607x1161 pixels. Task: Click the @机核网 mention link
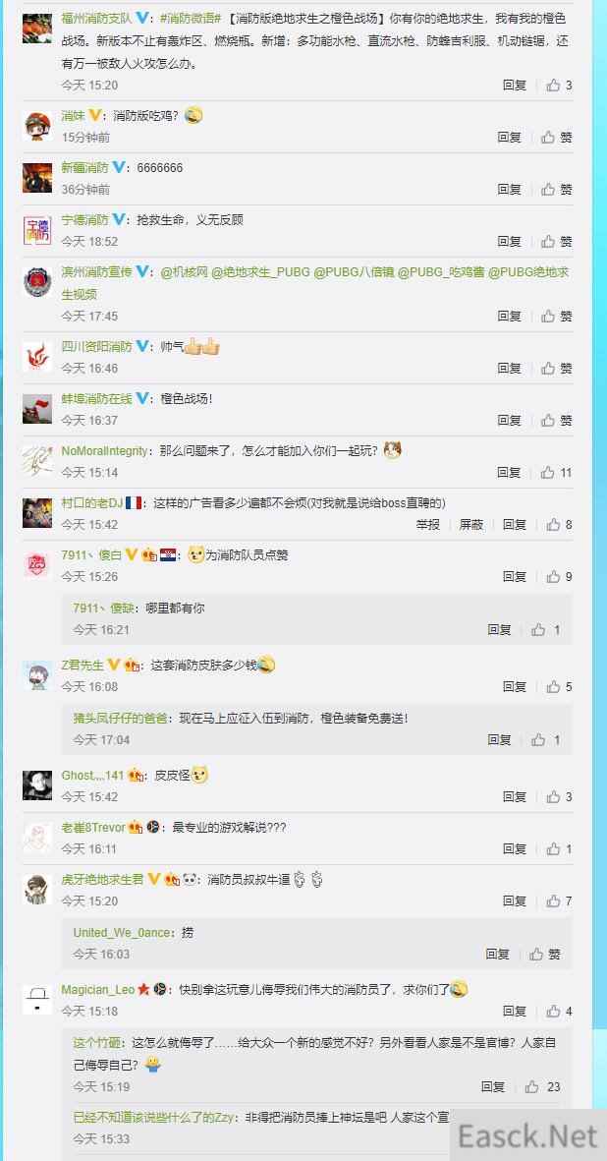click(184, 272)
